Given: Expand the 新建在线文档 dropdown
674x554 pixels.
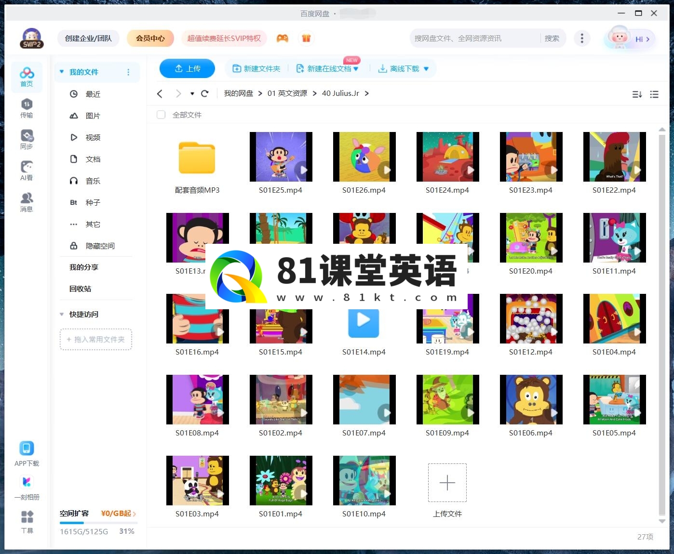Looking at the screenshot, I should tap(356, 69).
